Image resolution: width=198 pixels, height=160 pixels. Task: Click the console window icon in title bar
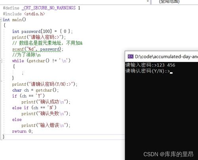pyautogui.click(x=130, y=57)
